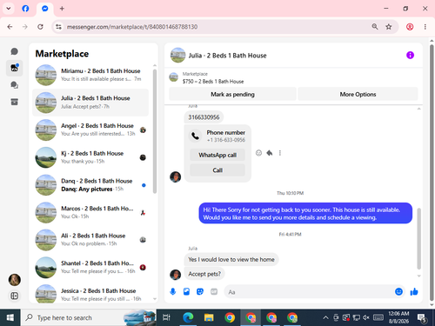Open Shantel - 2 Beds 1 Bath chat
The image size is (435, 326).
[90, 267]
